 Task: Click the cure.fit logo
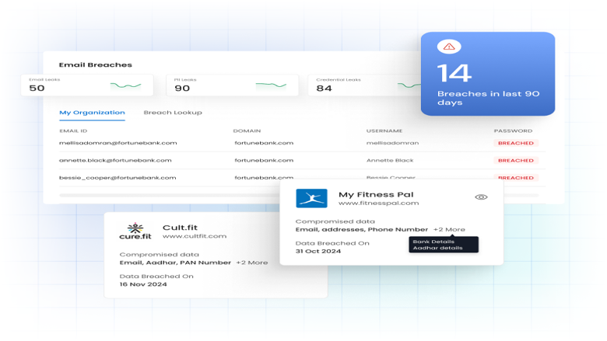point(135,231)
